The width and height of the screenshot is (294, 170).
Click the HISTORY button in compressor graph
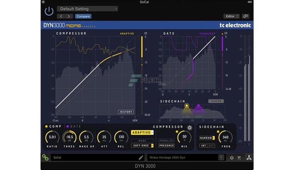(x=126, y=112)
